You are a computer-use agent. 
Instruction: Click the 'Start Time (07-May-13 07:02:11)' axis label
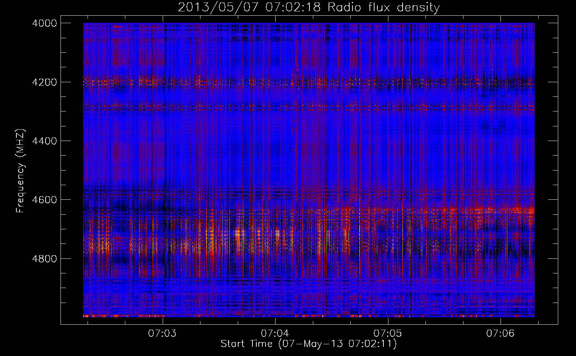click(309, 344)
